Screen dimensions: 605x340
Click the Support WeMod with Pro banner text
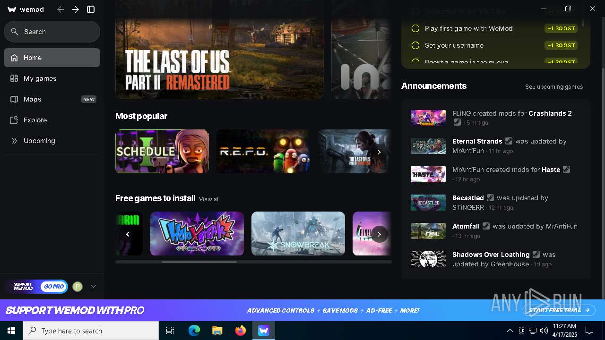click(75, 310)
